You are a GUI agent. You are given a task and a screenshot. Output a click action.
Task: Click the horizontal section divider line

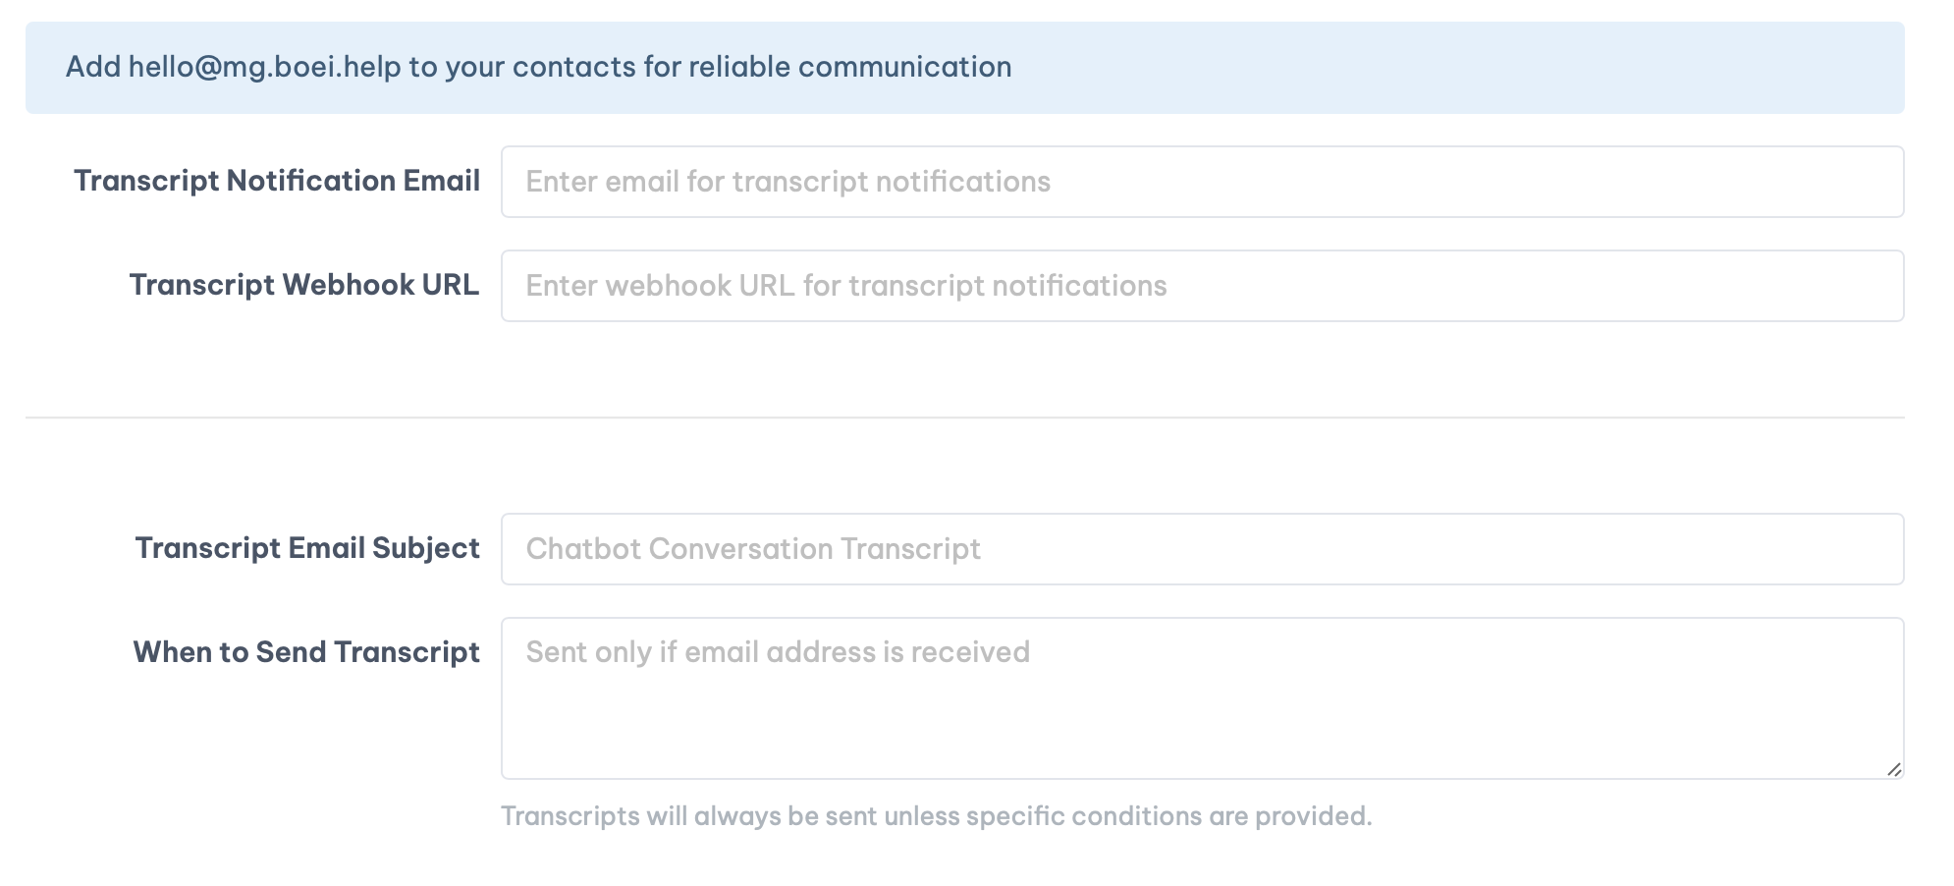[964, 417]
